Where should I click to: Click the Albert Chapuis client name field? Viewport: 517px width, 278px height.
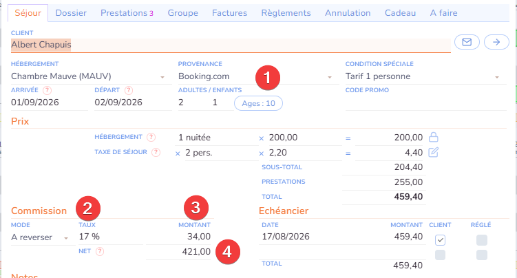(231, 44)
